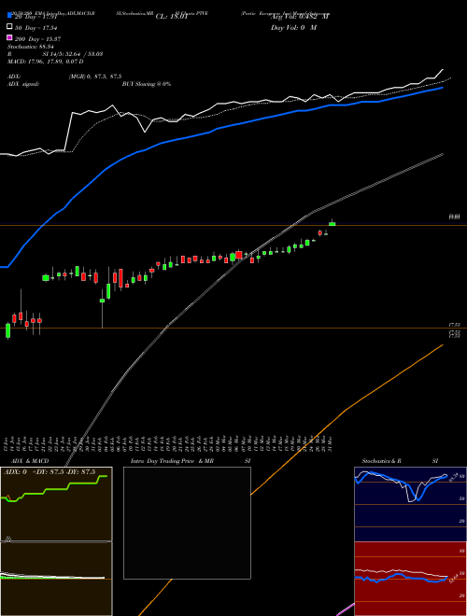Click the MACD lower sub-panel
Screen dimensions: 467x616
tap(56, 579)
